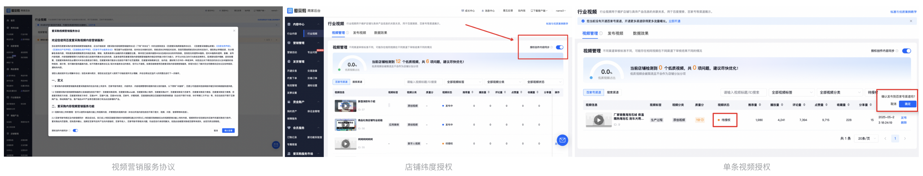Toggle 授权创作内容同步 switch in middle screenshot
923x176 pixels.
(x=559, y=48)
